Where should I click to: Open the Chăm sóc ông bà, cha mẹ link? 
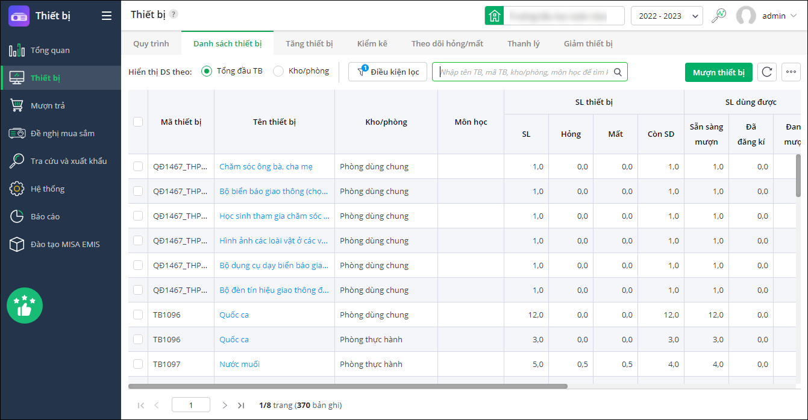pyautogui.click(x=266, y=166)
